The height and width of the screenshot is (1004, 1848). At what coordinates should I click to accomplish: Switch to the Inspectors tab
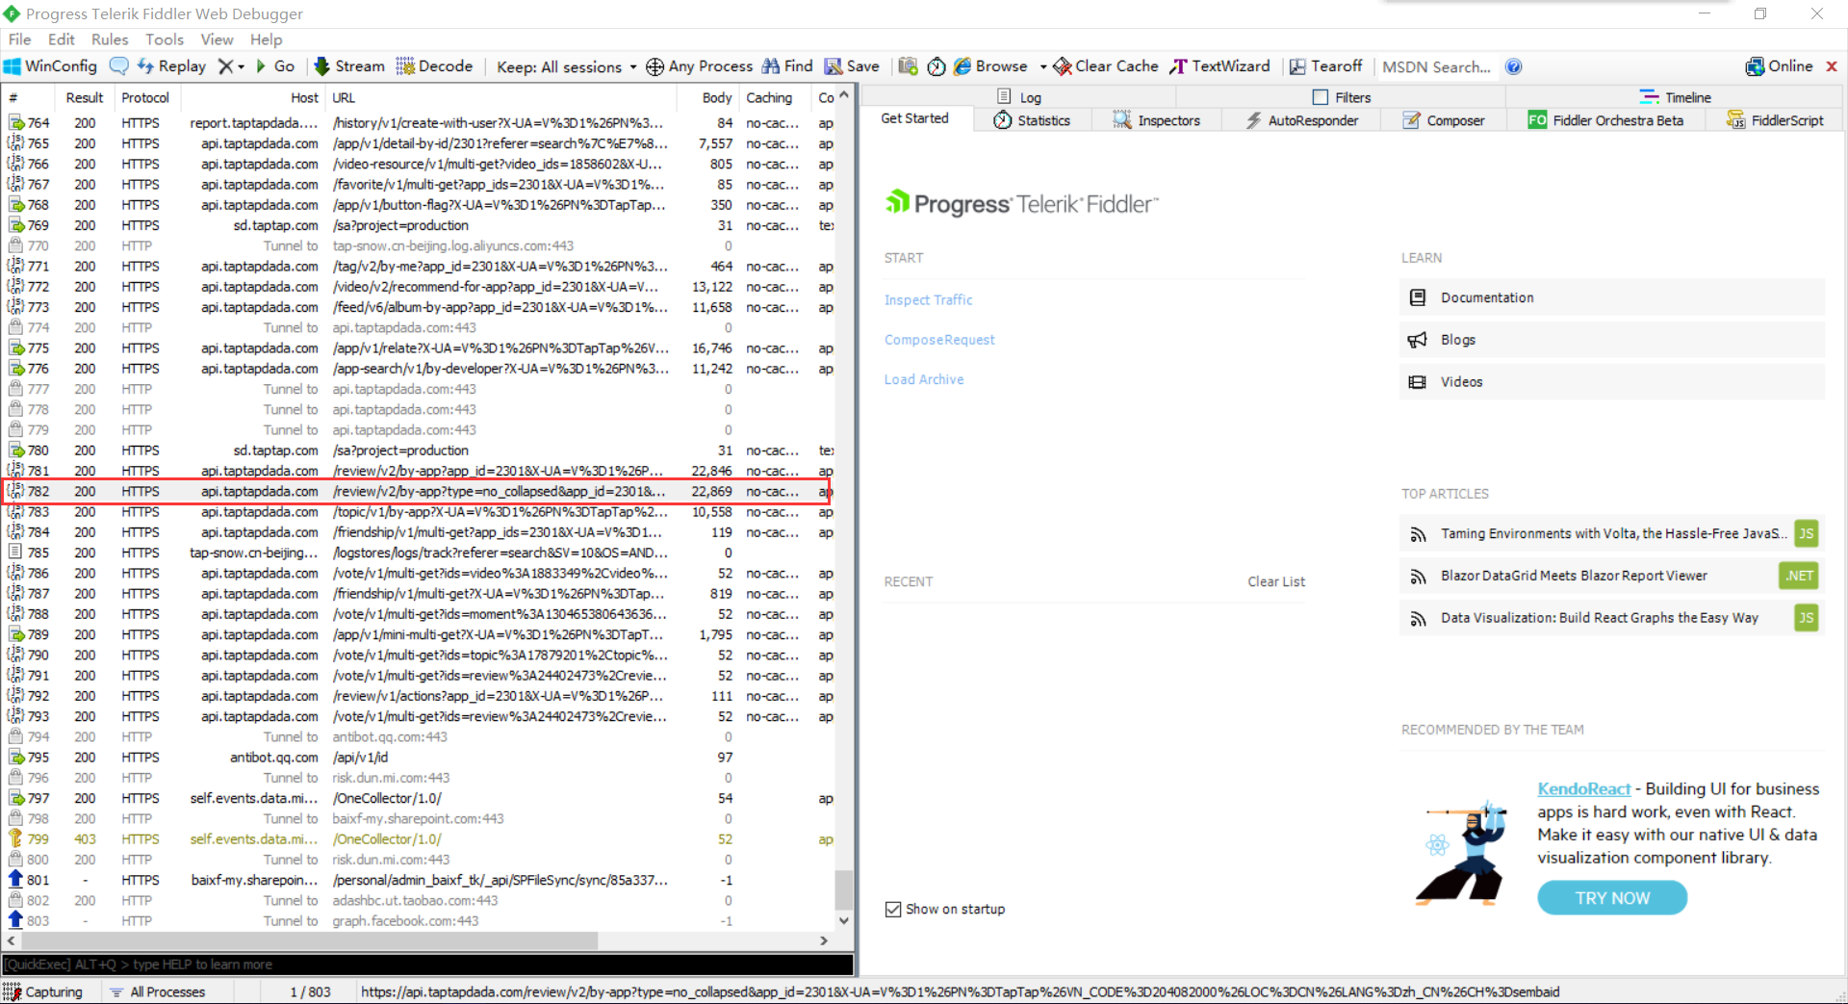click(x=1157, y=120)
